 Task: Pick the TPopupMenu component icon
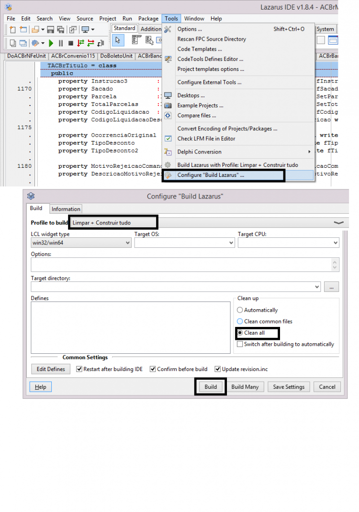pos(149,40)
